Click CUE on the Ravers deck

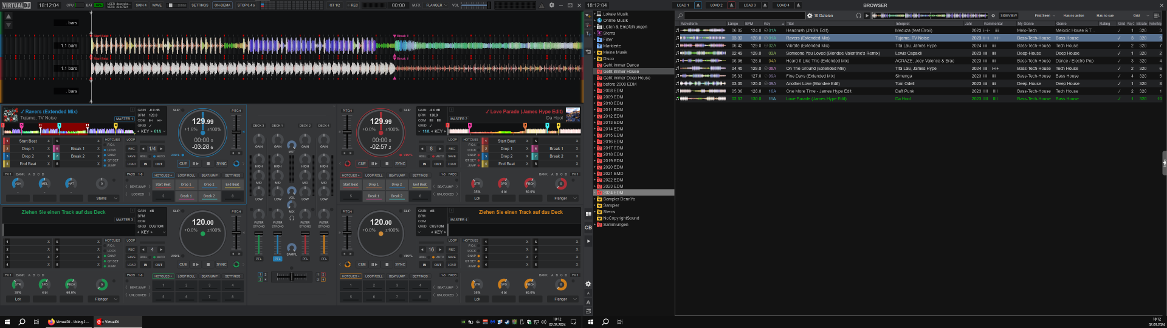point(183,163)
